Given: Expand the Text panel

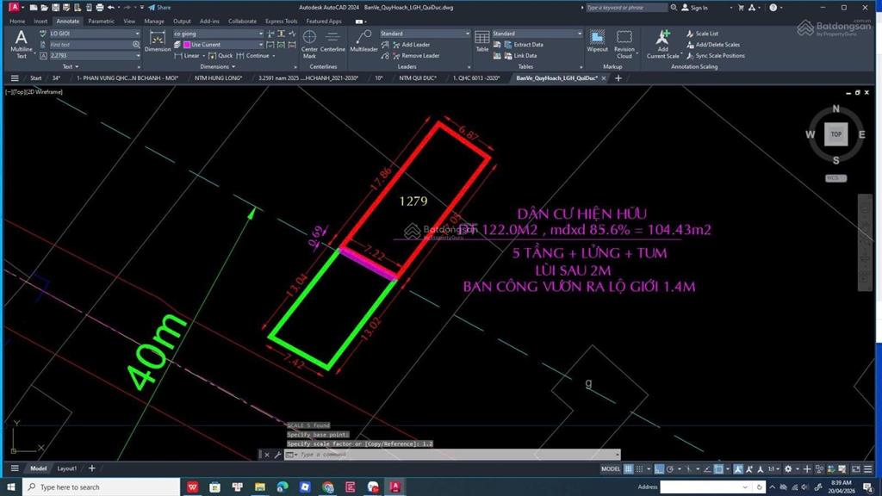Looking at the screenshot, I should (71, 66).
